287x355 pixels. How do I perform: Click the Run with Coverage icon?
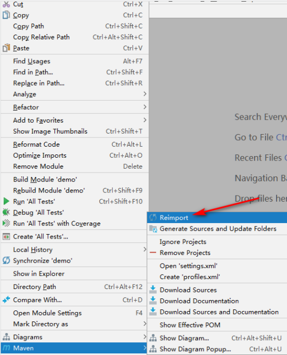6,223
